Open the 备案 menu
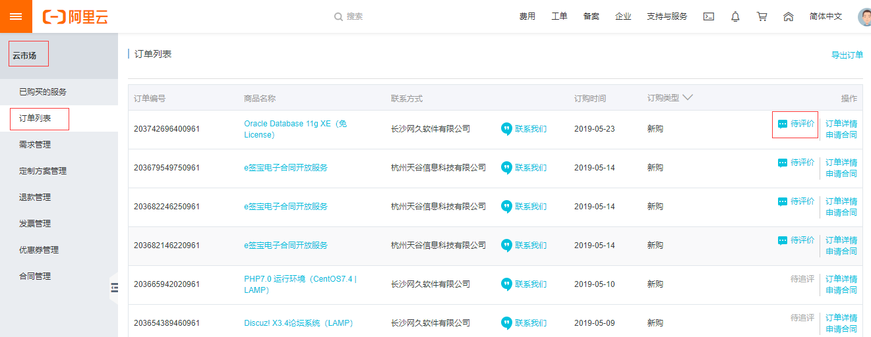 591,16
